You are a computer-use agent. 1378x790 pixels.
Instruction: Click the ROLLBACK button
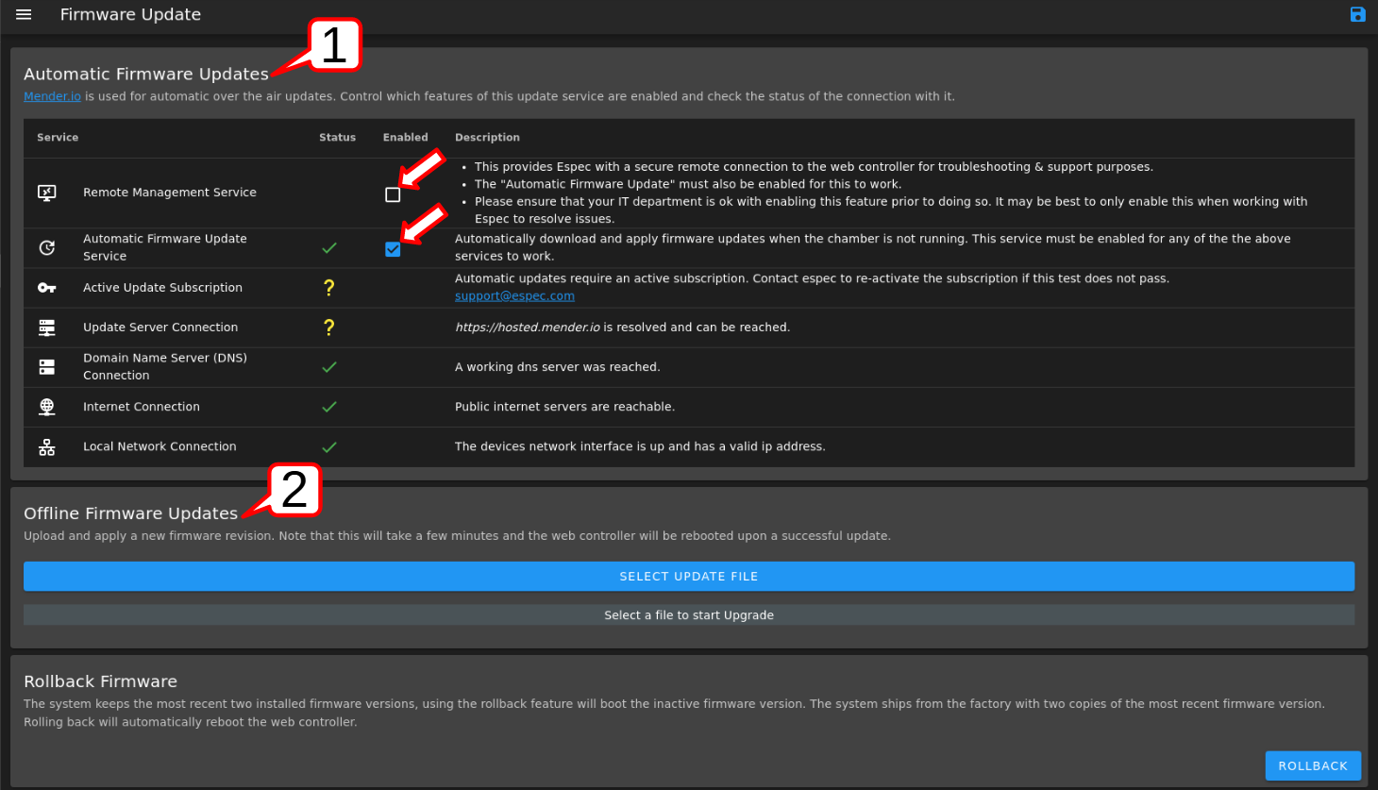[1313, 765]
